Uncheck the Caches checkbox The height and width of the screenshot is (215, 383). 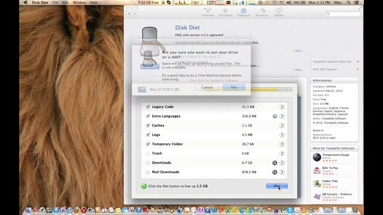pos(148,125)
